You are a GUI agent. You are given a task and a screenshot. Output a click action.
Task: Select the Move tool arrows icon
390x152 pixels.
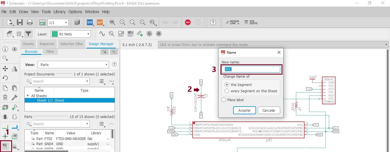(5, 69)
